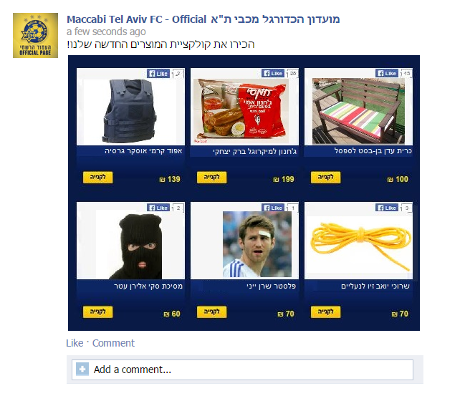Screen dimensions: 465x396
Task: Buy the vest priced 139
Action: point(97,178)
